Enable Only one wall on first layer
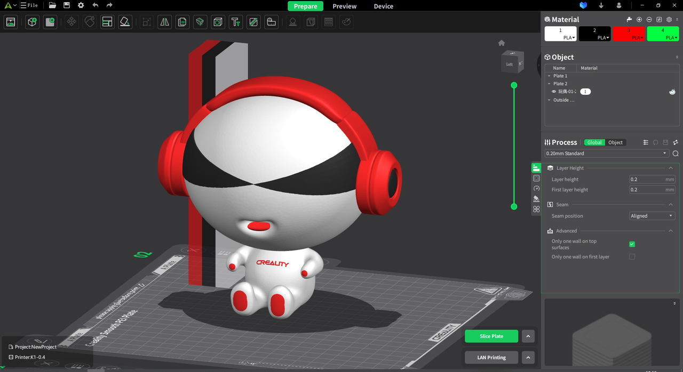This screenshot has width=683, height=372. coord(632,257)
